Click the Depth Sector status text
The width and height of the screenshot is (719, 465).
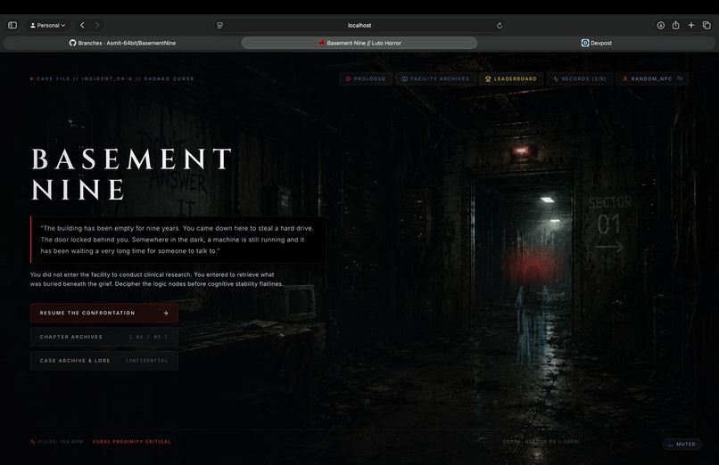coord(541,442)
